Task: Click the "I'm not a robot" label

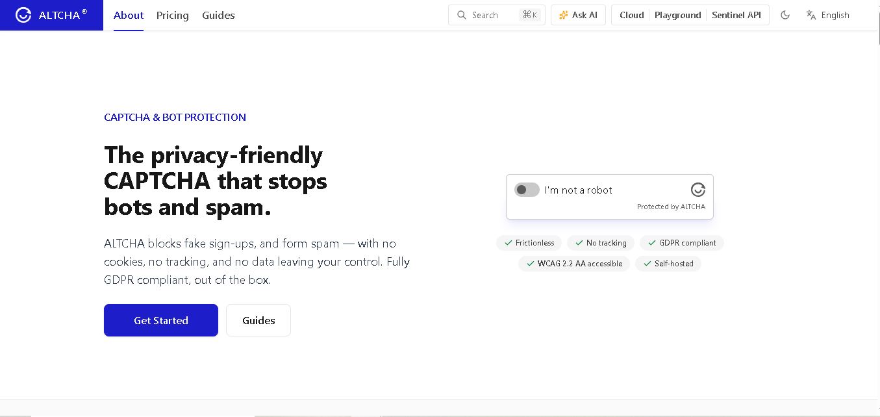Action: point(579,190)
